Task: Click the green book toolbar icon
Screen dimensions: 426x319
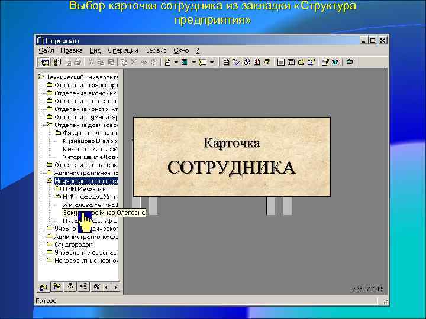Action: [x=185, y=62]
